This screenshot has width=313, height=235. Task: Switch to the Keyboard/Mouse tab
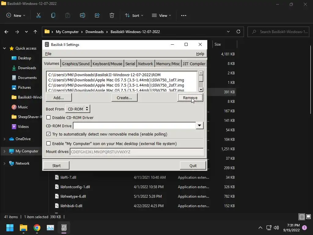(107, 64)
